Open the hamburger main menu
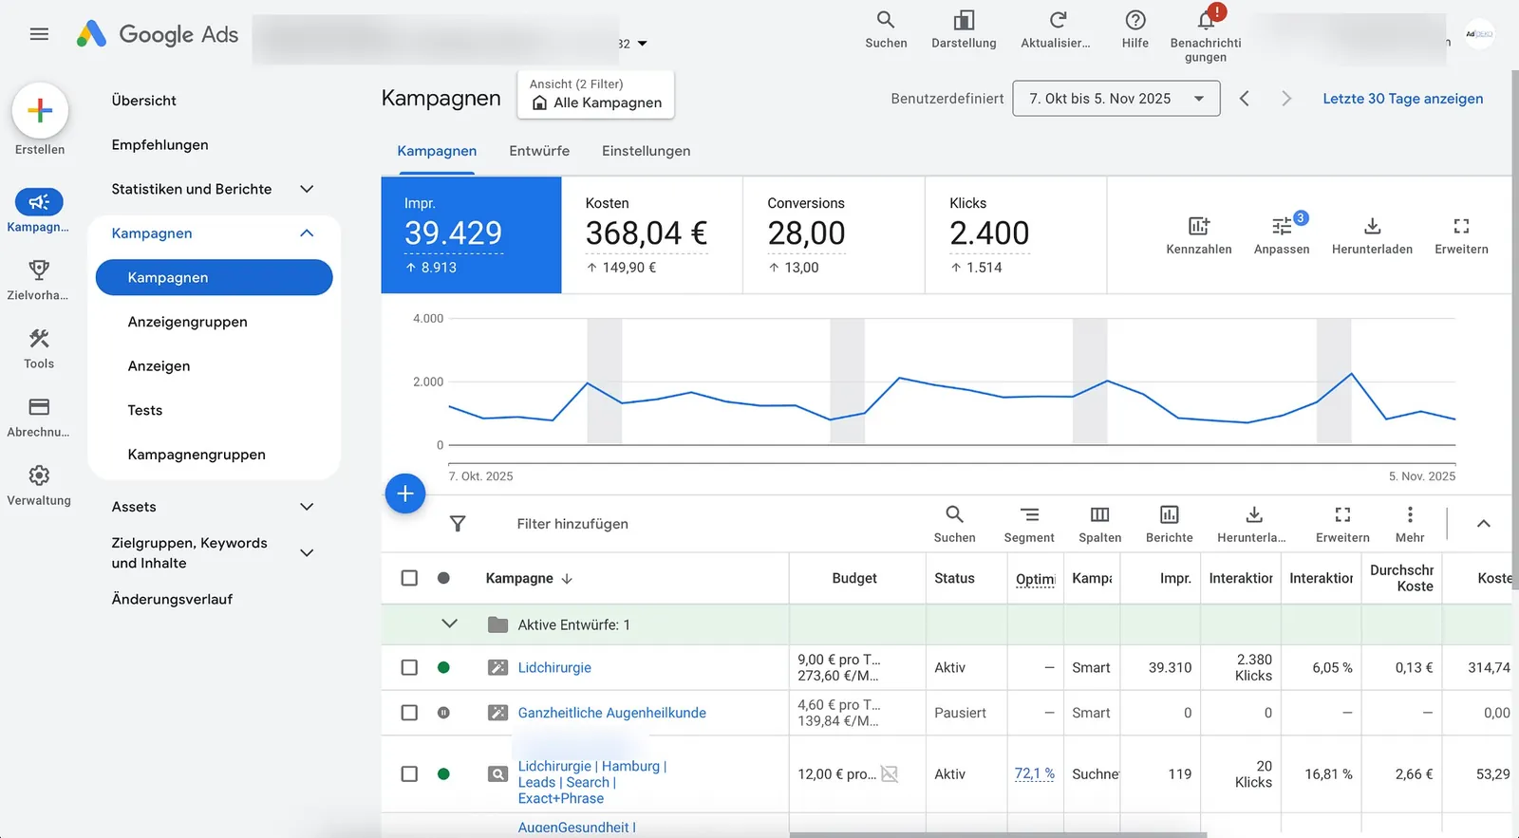The image size is (1519, 838). pyautogui.click(x=39, y=34)
